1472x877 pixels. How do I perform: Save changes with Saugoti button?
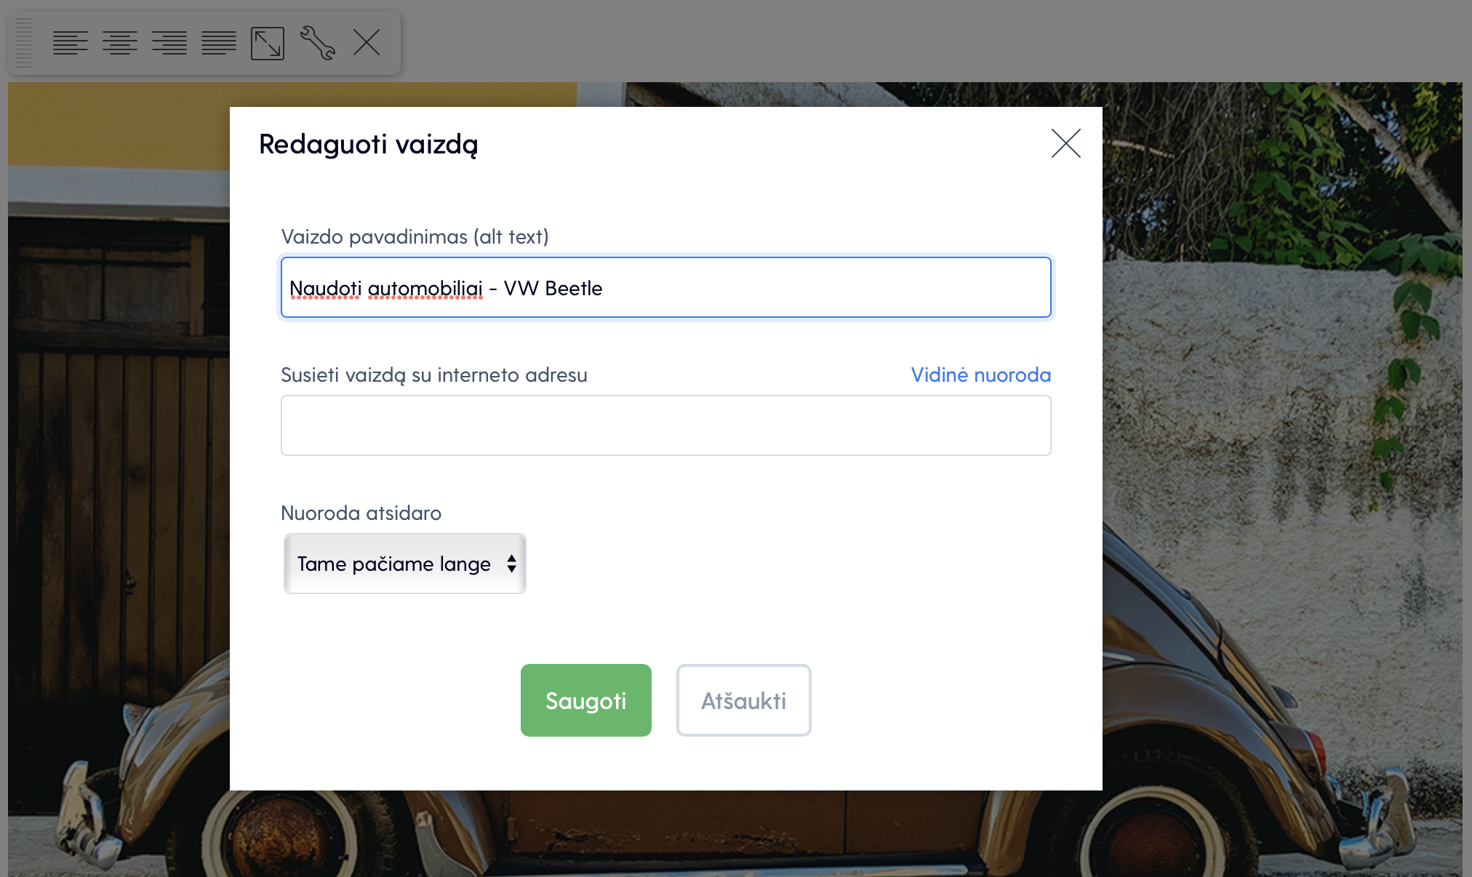586,700
